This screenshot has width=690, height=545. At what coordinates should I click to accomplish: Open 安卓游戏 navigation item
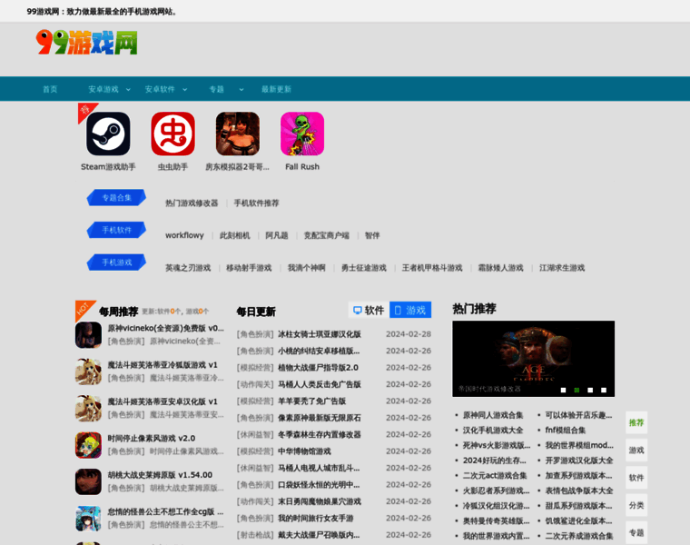103,89
